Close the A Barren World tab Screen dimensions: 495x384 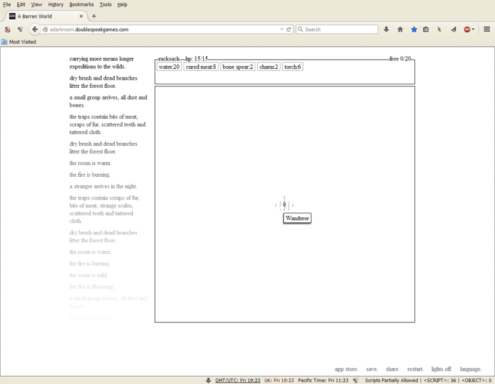pos(81,16)
